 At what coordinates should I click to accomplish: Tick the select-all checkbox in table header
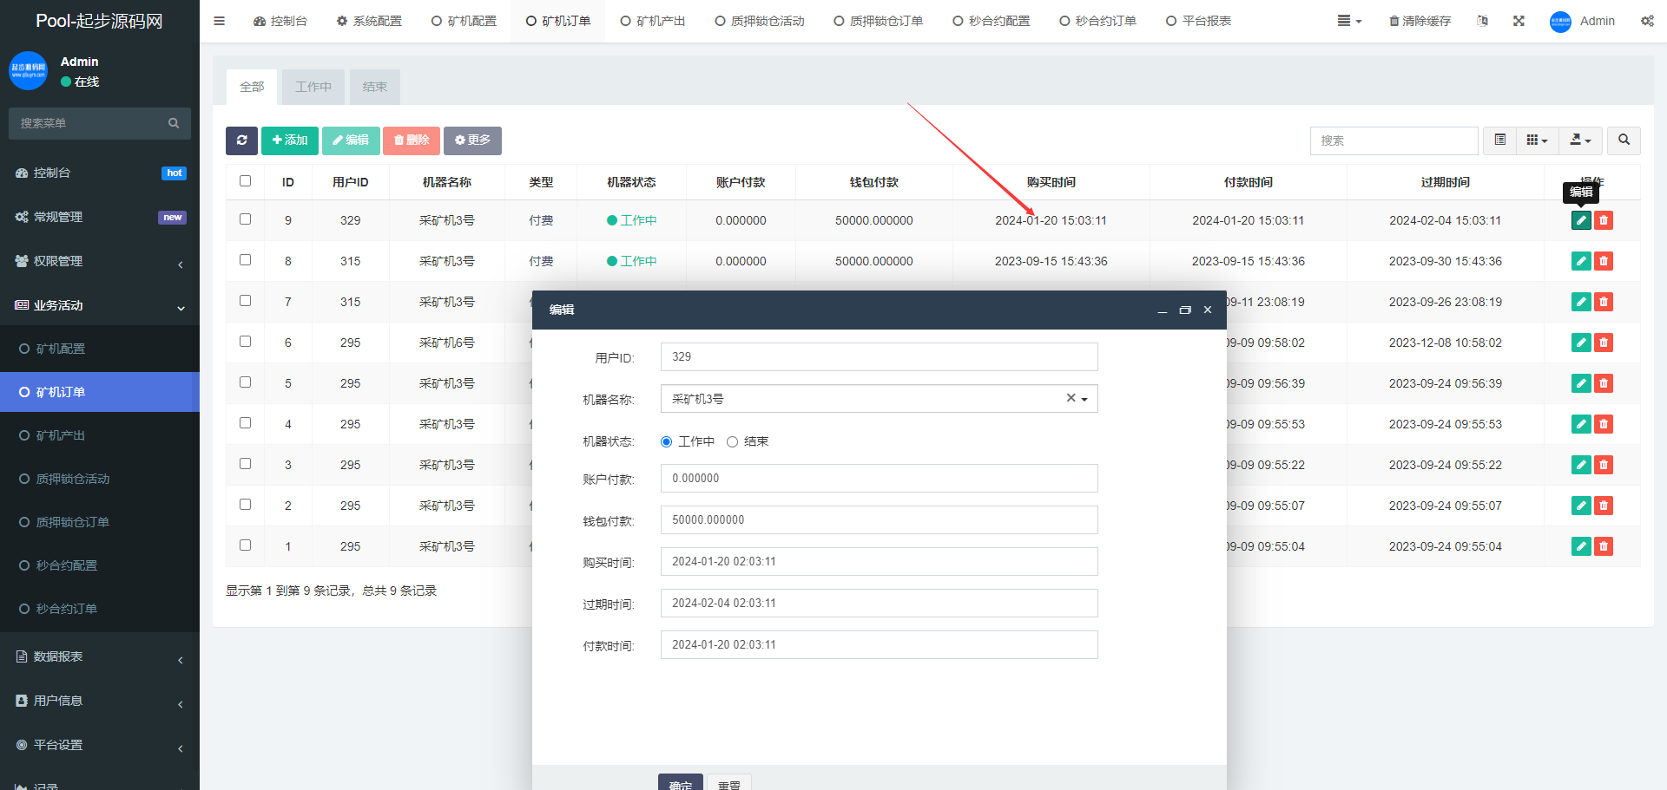tap(245, 181)
